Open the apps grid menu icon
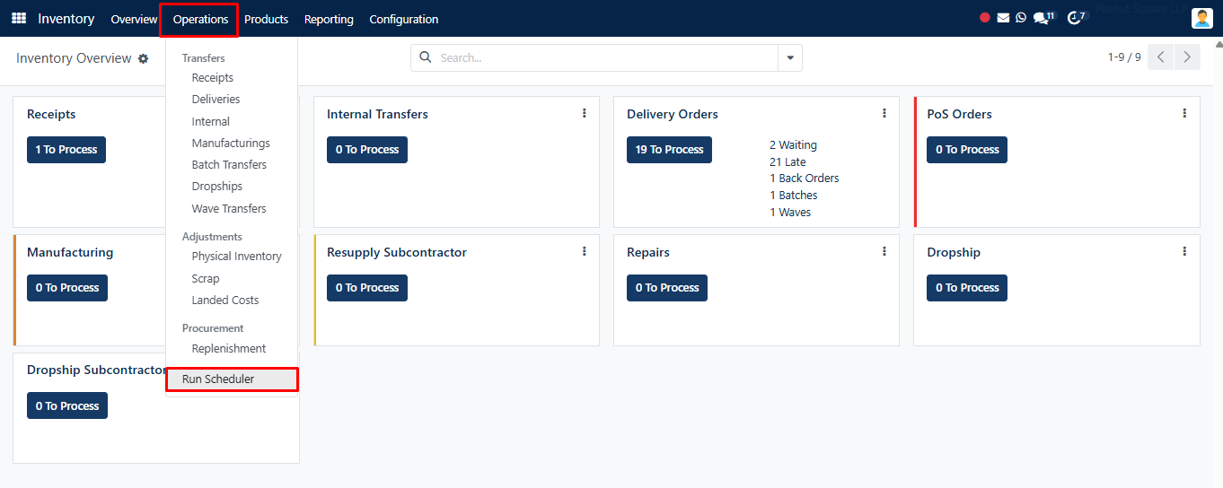 (x=19, y=19)
